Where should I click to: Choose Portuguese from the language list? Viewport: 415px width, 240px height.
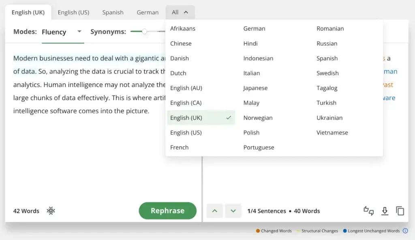pyautogui.click(x=259, y=147)
